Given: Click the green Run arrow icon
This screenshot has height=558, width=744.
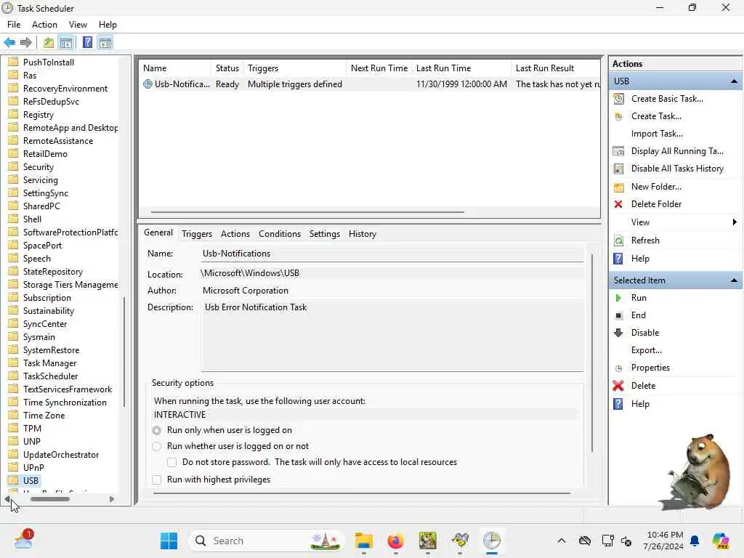Looking at the screenshot, I should pyautogui.click(x=618, y=298).
